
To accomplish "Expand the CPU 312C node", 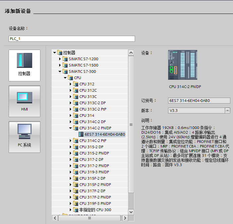I will click(x=70, y=90).
